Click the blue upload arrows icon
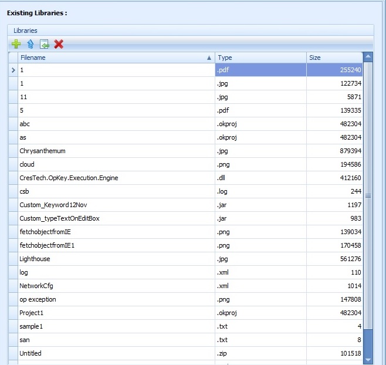Screen dimensions: 386x365 (31, 44)
